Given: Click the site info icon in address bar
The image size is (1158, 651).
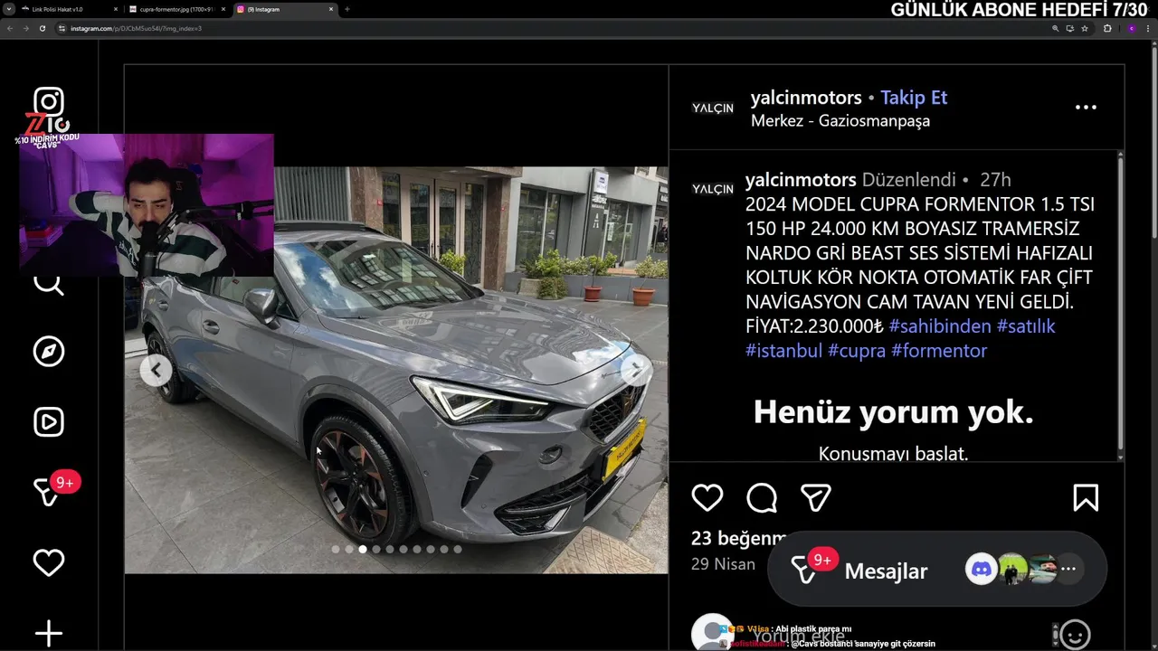Looking at the screenshot, I should coord(62,28).
